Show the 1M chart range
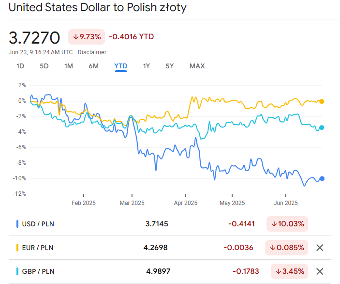340x284 pixels. pyautogui.click(x=69, y=66)
